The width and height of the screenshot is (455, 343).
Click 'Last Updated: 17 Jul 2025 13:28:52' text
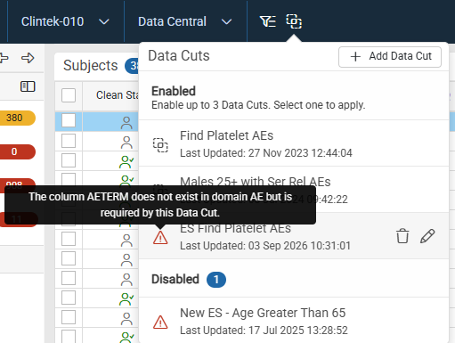tap(264, 331)
